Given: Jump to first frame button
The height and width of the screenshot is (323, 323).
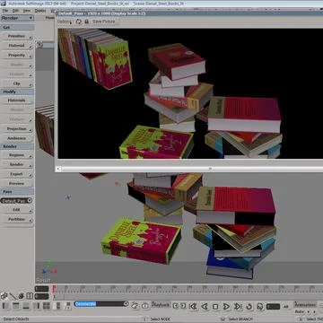Looking at the screenshot, I should pos(193,306).
